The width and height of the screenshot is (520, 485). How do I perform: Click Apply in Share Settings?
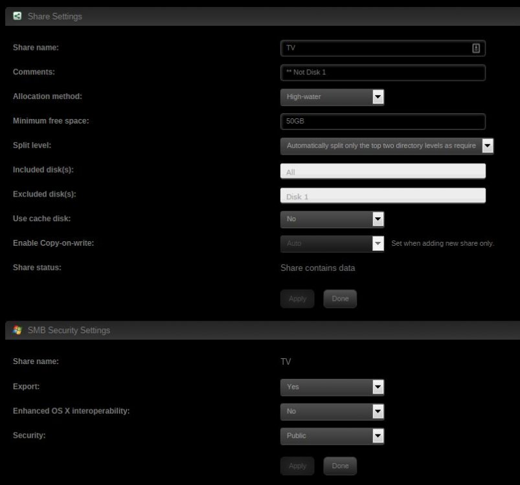[x=297, y=299]
